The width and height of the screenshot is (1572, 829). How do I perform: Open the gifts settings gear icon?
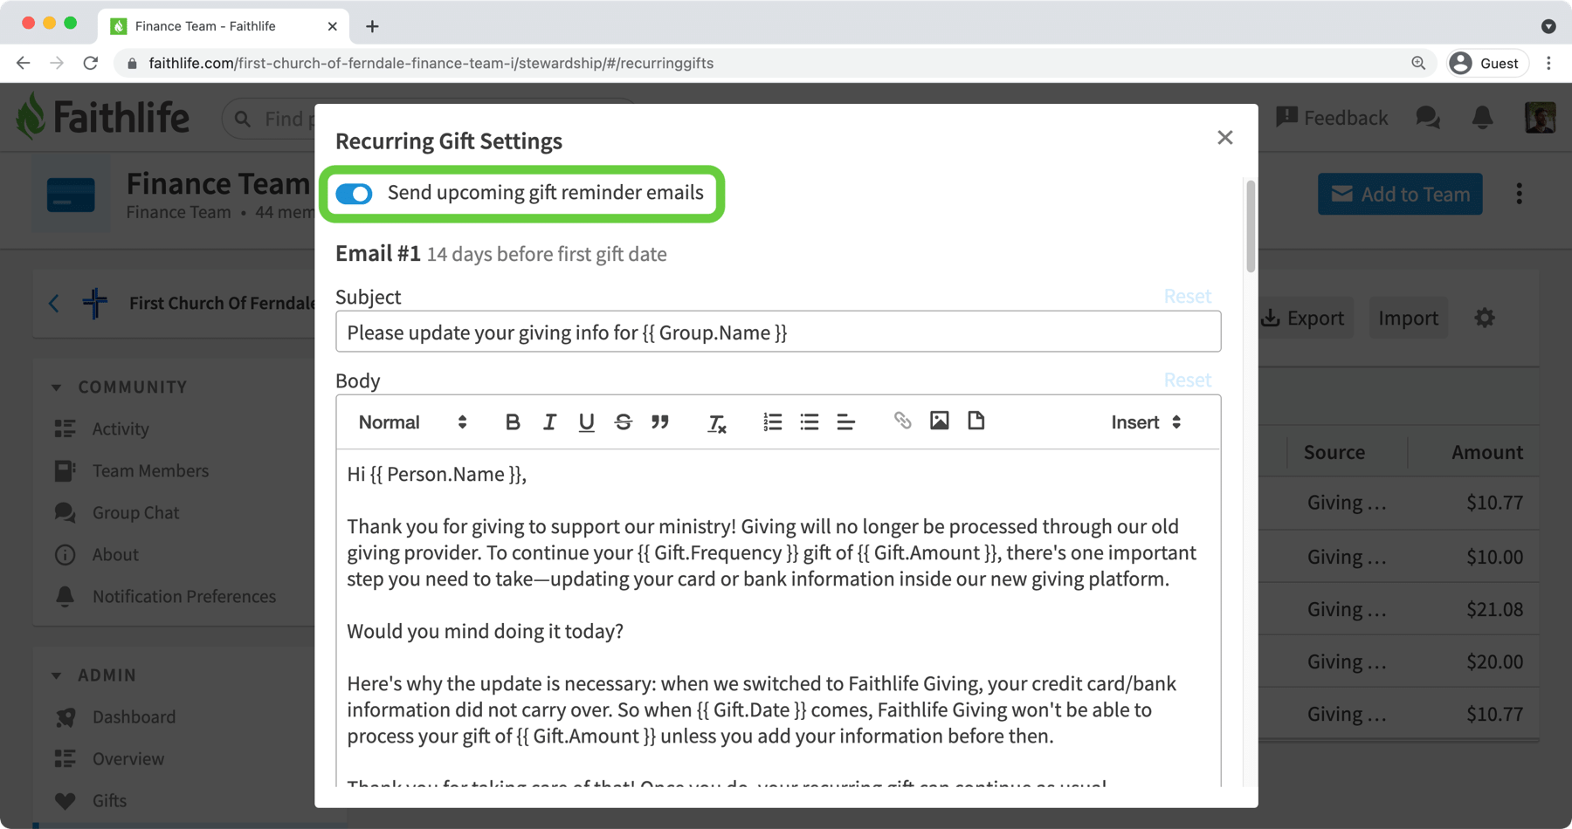coord(1485,319)
